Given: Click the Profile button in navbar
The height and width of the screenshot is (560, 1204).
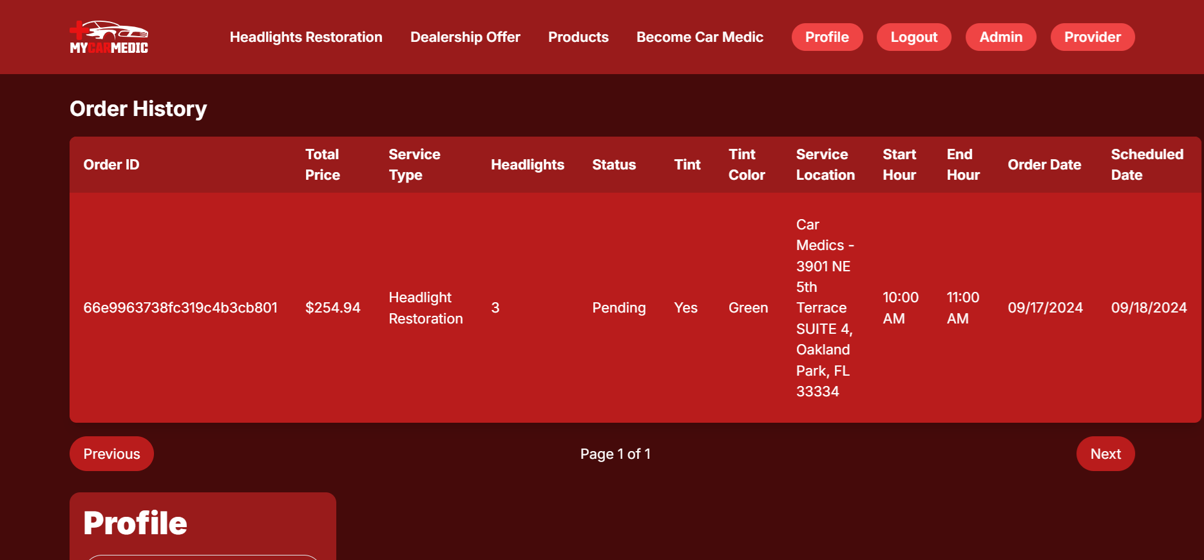Looking at the screenshot, I should [x=827, y=37].
